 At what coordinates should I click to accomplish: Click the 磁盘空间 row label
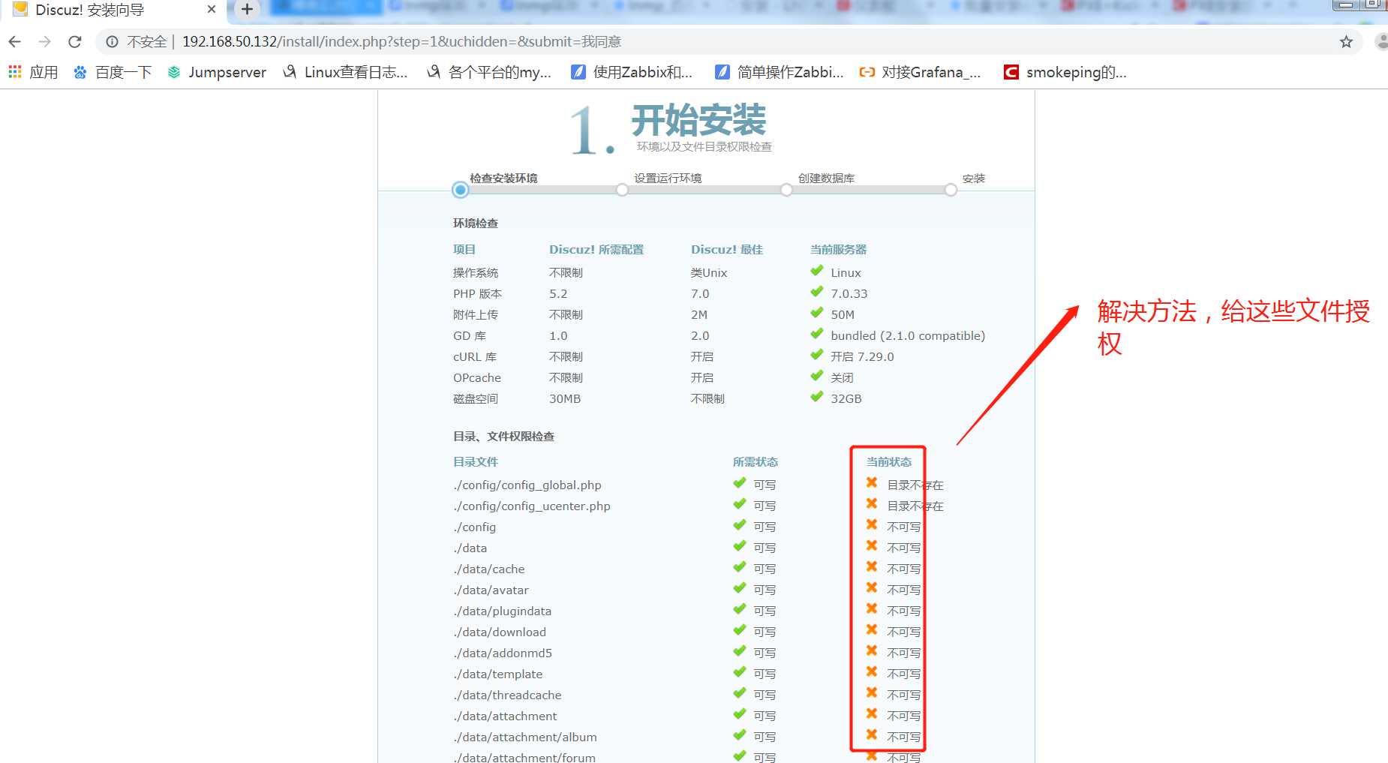[476, 399]
